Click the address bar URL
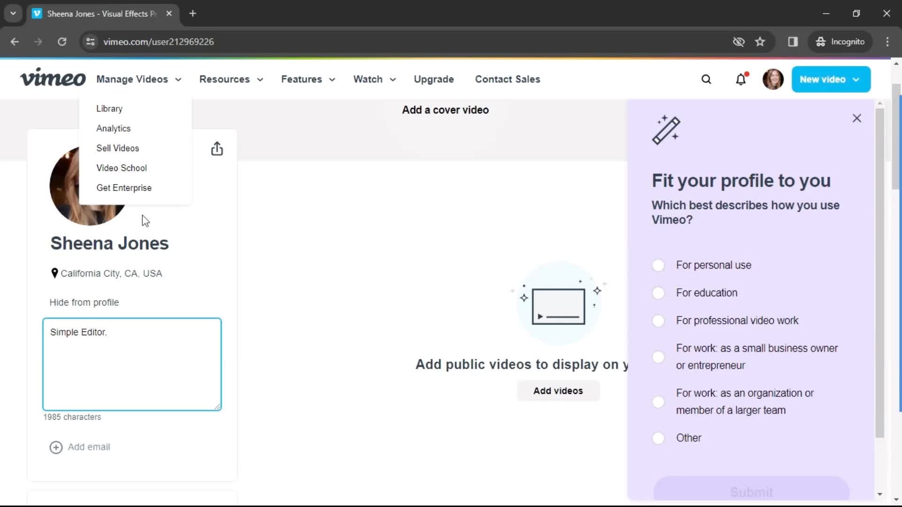The image size is (902, 507). 158,42
